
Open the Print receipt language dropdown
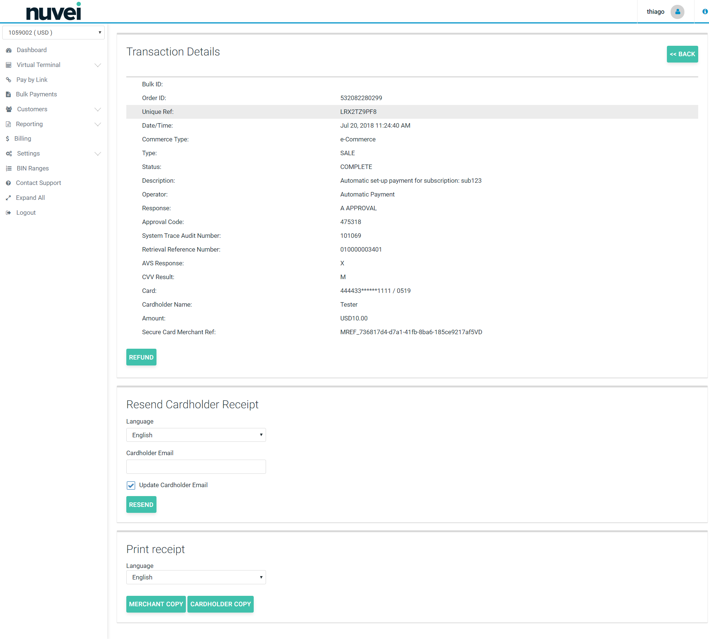[x=196, y=577]
